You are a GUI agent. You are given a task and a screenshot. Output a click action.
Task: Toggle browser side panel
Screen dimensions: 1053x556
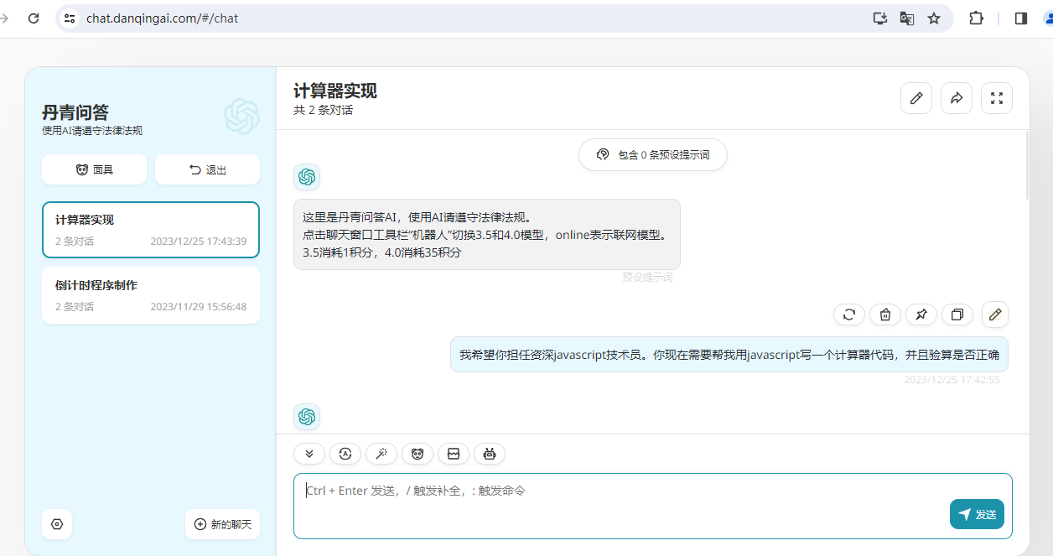coord(1020,18)
